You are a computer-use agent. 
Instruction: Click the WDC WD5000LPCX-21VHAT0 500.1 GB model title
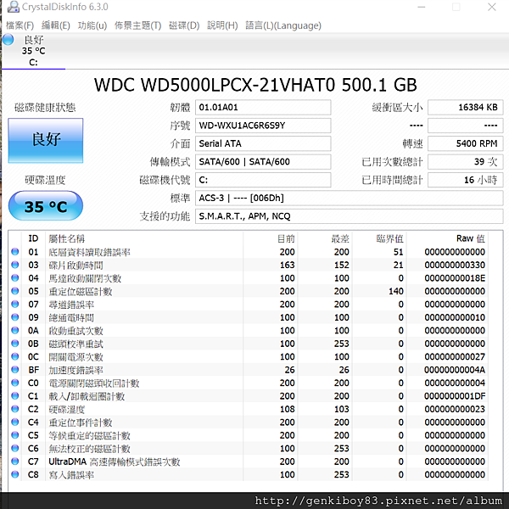point(255,85)
